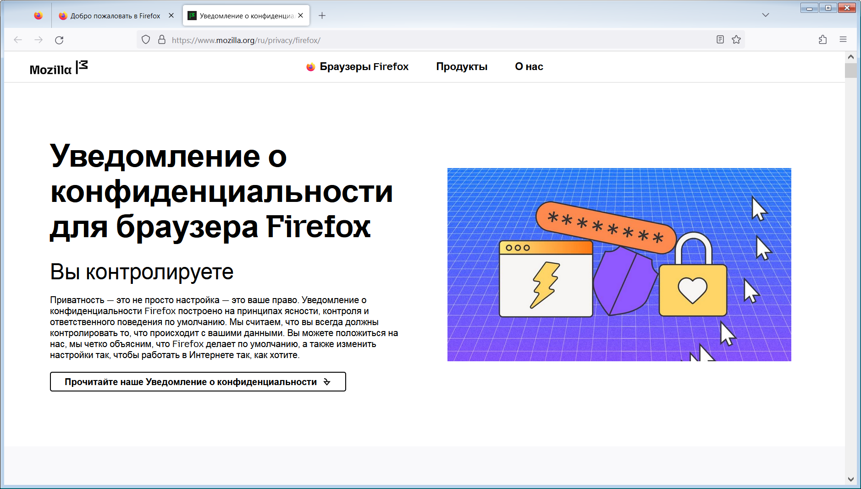Click the URL address bar field
Viewport: 861px width, 489px height.
pos(436,40)
